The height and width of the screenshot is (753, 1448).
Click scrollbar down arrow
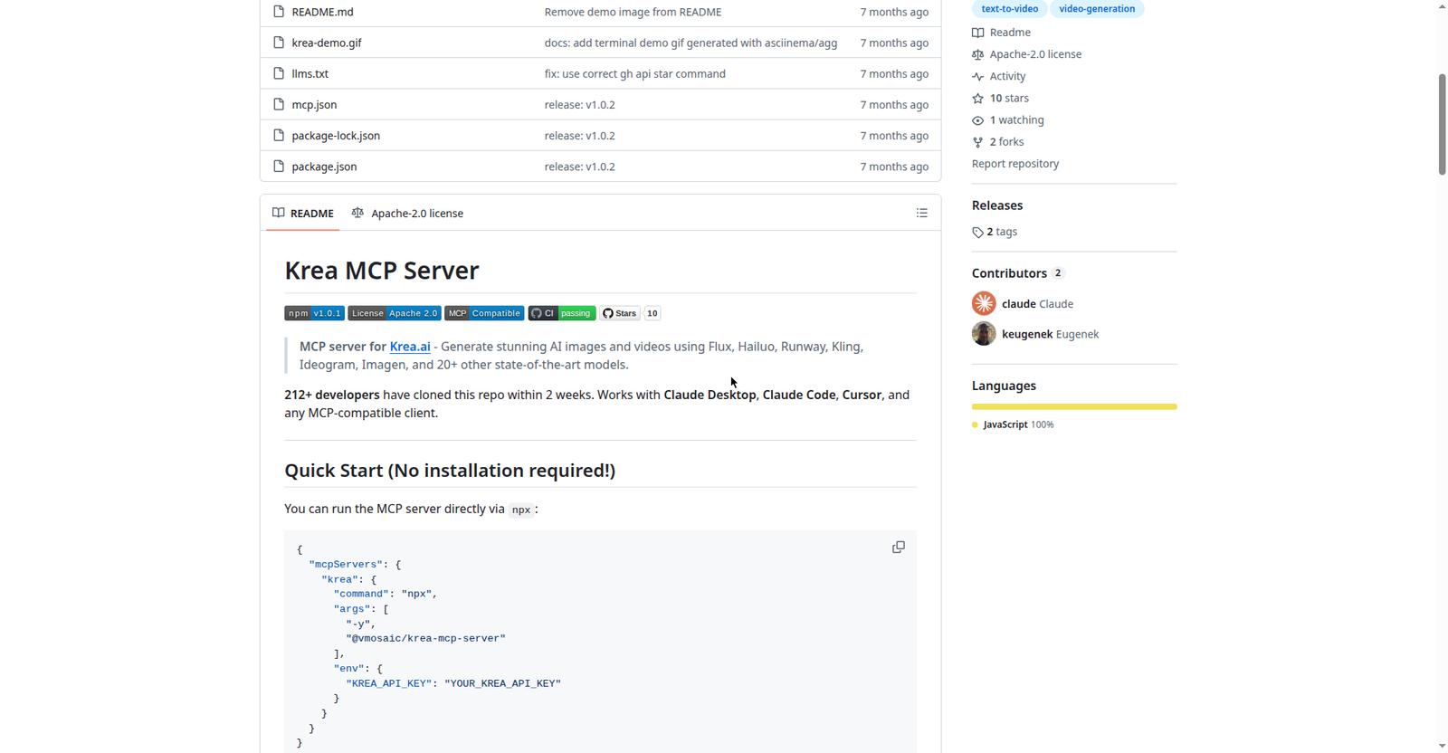tap(1442, 746)
